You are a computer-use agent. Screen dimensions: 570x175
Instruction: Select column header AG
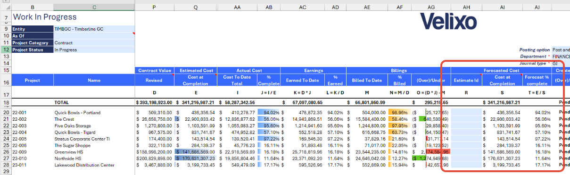click(x=431, y=7)
